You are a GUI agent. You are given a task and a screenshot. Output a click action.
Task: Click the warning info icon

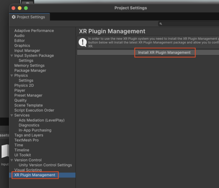pos(83,42)
